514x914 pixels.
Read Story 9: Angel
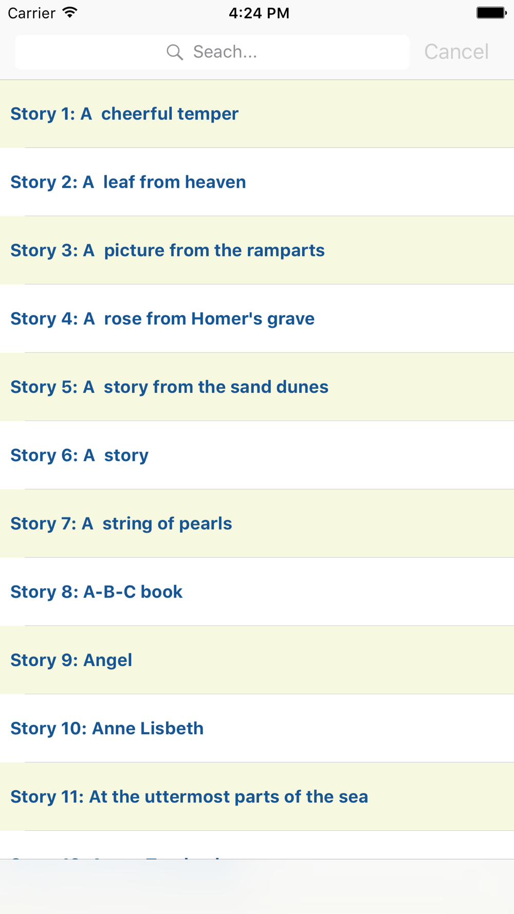point(257,660)
